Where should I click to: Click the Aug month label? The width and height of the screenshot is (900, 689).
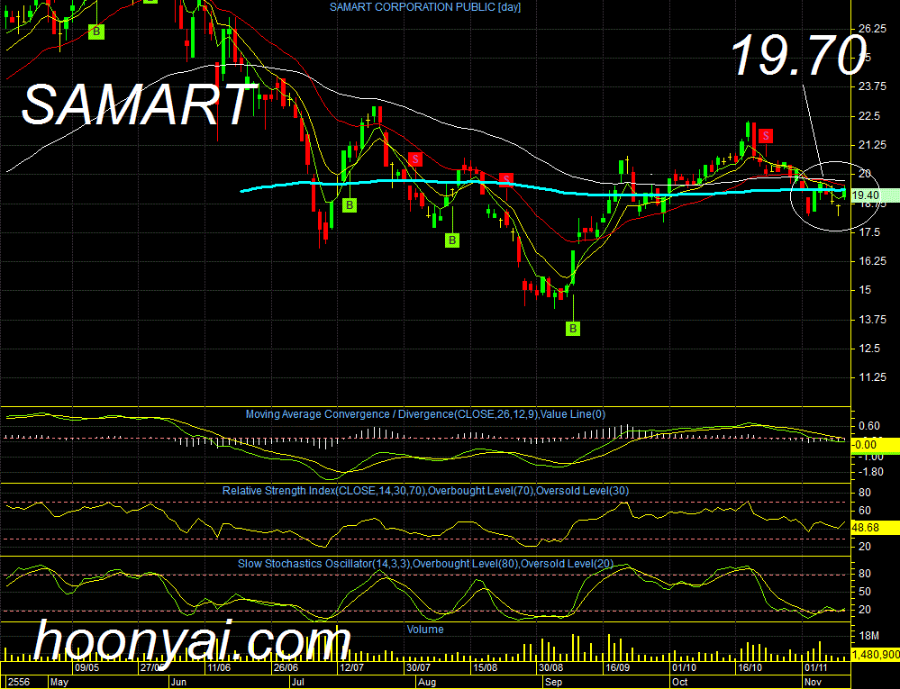pyautogui.click(x=427, y=682)
